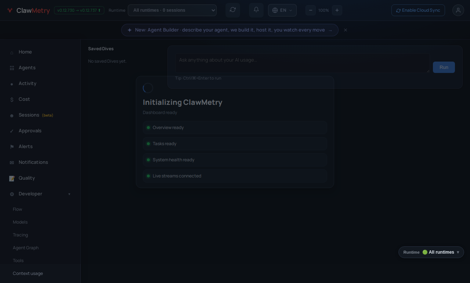Screen dimensions: 470x283
Task: Open the EN language selector
Action: [282, 10]
